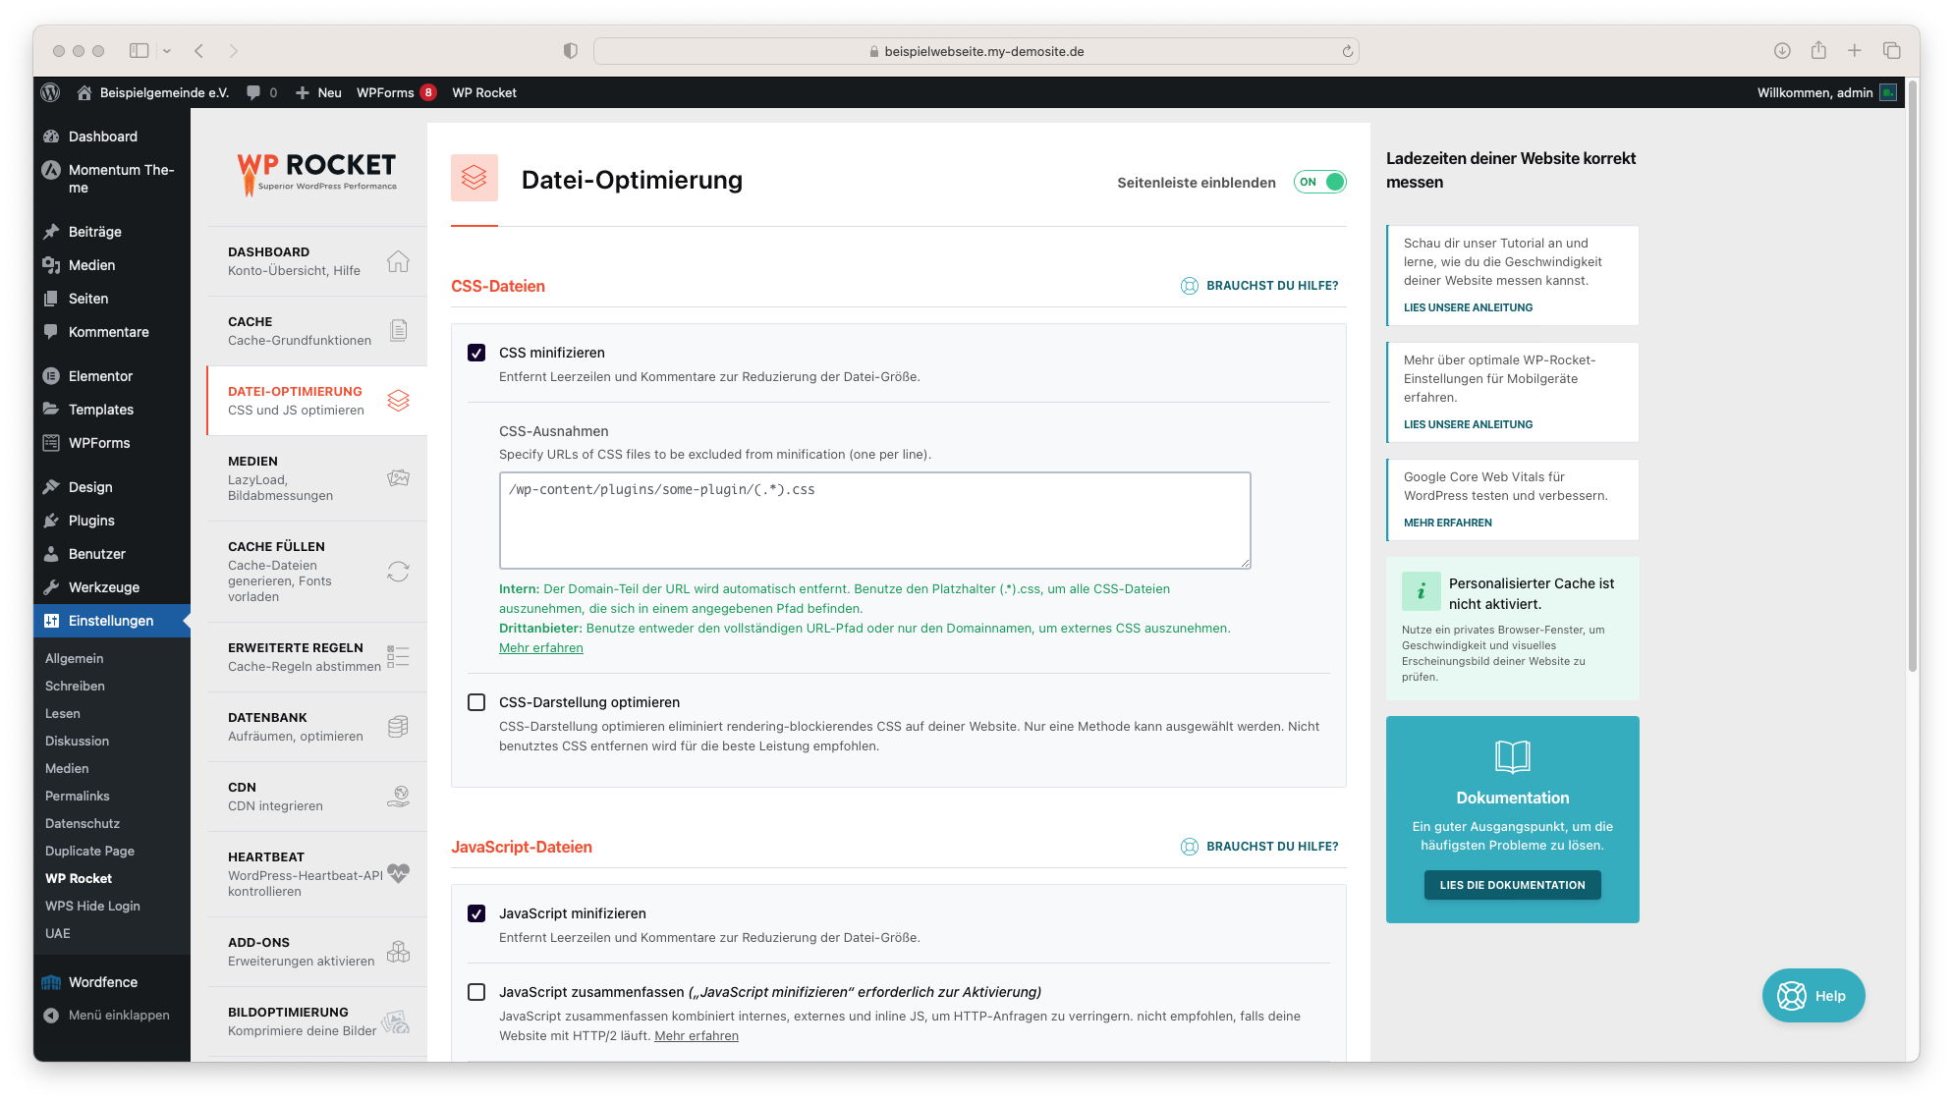Screen dimensions: 1953x1103
Task: Click the lifebuoy icon beside JavaScript-Dateien help
Action: [1190, 847]
